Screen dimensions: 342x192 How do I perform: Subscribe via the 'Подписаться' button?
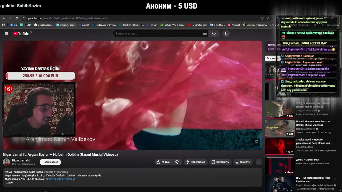50,162
